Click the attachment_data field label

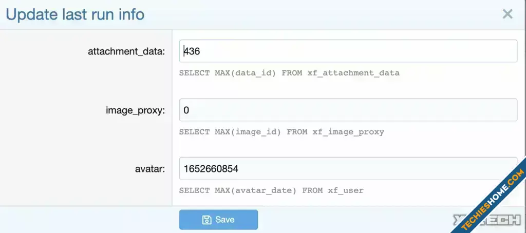[x=126, y=51]
